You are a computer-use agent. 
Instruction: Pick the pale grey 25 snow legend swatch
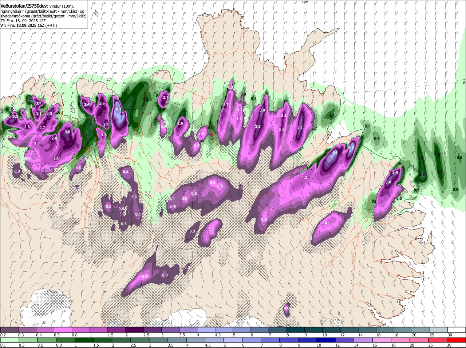pyautogui.click(x=439, y=330)
